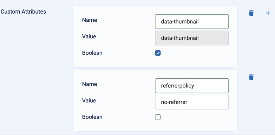This screenshot has height=135, width=275.
Task: Click the Value label beside the greyed-out data-thumbnail field
Action: pyautogui.click(x=89, y=36)
